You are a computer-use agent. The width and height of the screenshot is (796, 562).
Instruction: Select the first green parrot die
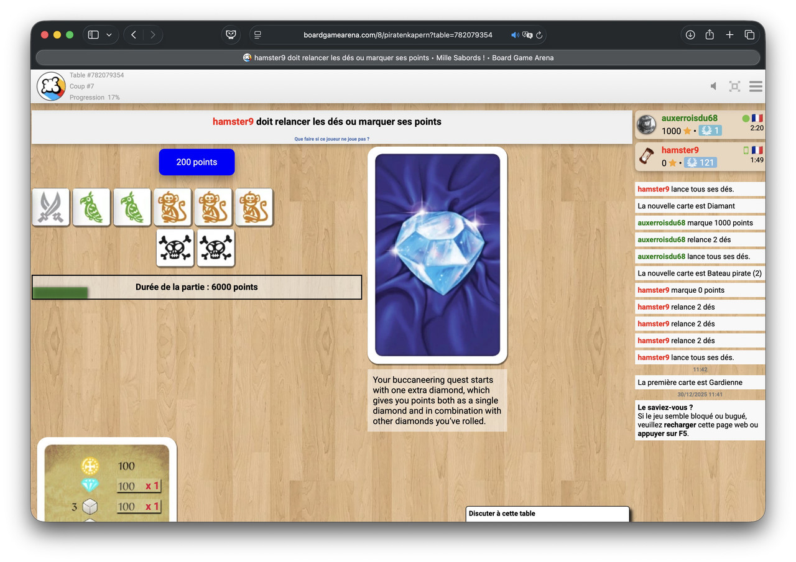[91, 207]
